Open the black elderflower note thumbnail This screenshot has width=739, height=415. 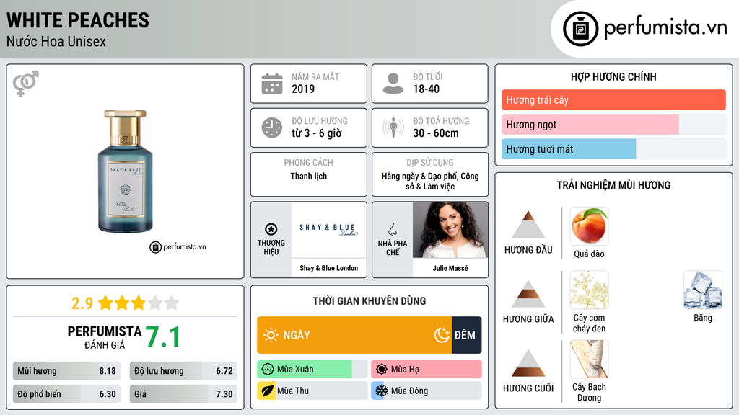tap(589, 290)
